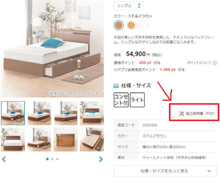This screenshot has height=185, width=220.
Task: Click the 仕様・サイズ section icon
Action: (116, 86)
